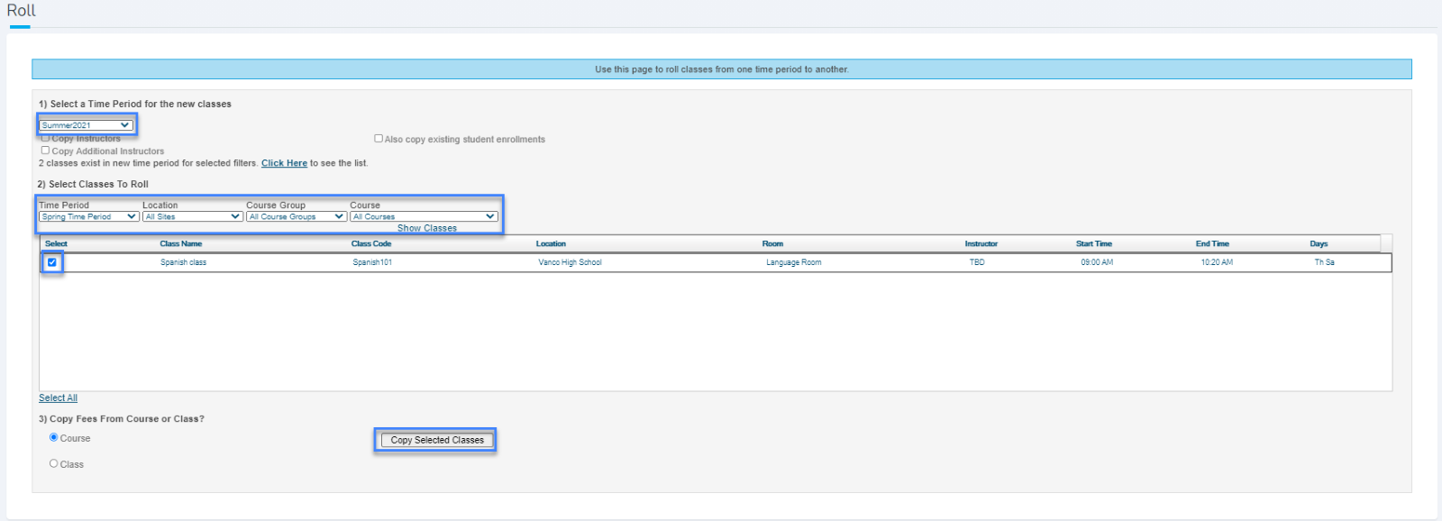The image size is (1442, 521).
Task: Open the All Sites location dropdown
Action: [x=192, y=216]
